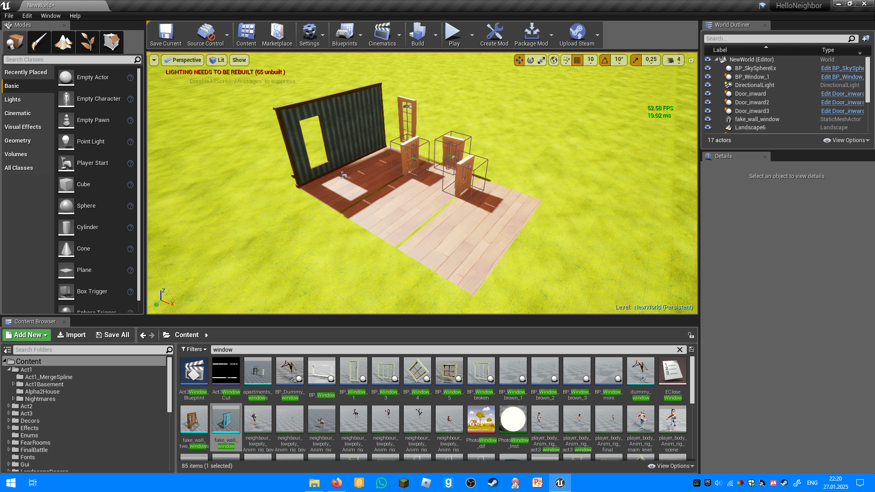
Task: Click the Show button in viewport
Action: (x=239, y=60)
